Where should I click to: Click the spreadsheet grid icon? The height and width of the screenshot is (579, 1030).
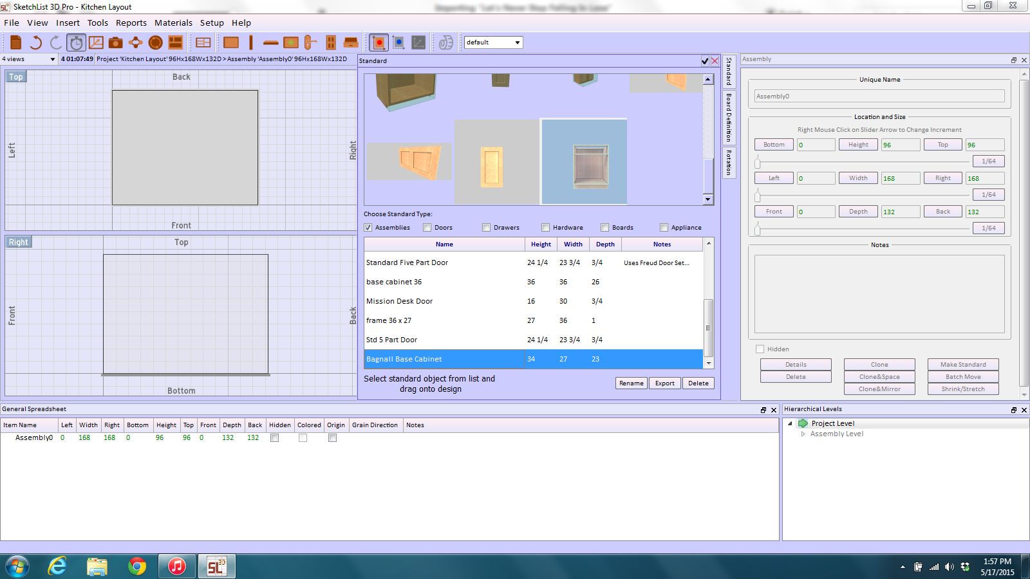tap(203, 42)
